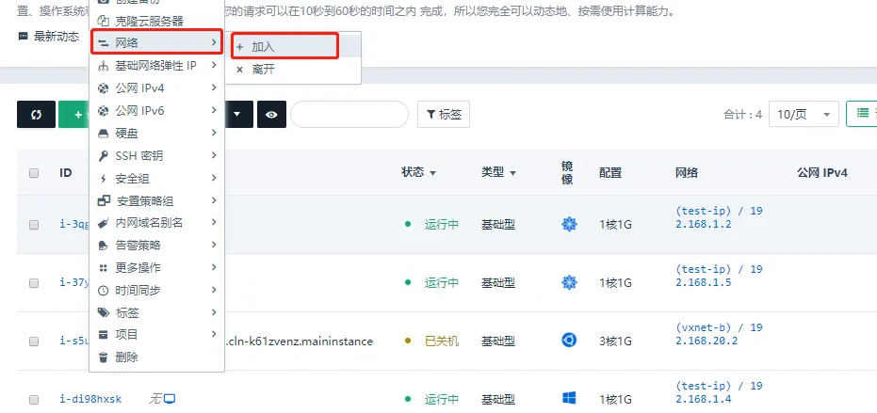877x413 pixels.
Task: Check the box for instance i-di98hxsk
Action: click(x=34, y=399)
